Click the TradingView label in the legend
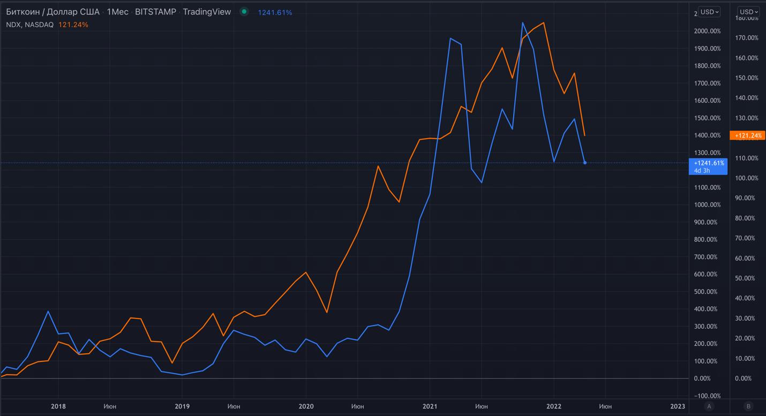The height and width of the screenshot is (416, 766). tap(207, 12)
